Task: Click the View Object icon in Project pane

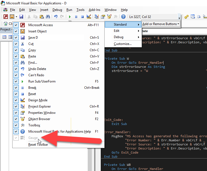Action: click(x=10, y=37)
